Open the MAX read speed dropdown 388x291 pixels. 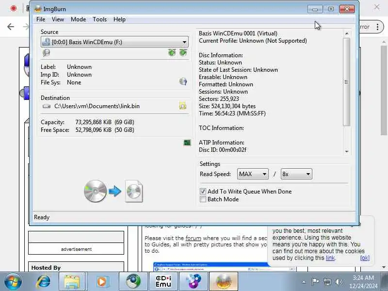tap(252, 174)
